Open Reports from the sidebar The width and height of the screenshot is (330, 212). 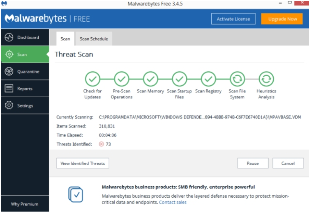coord(25,89)
